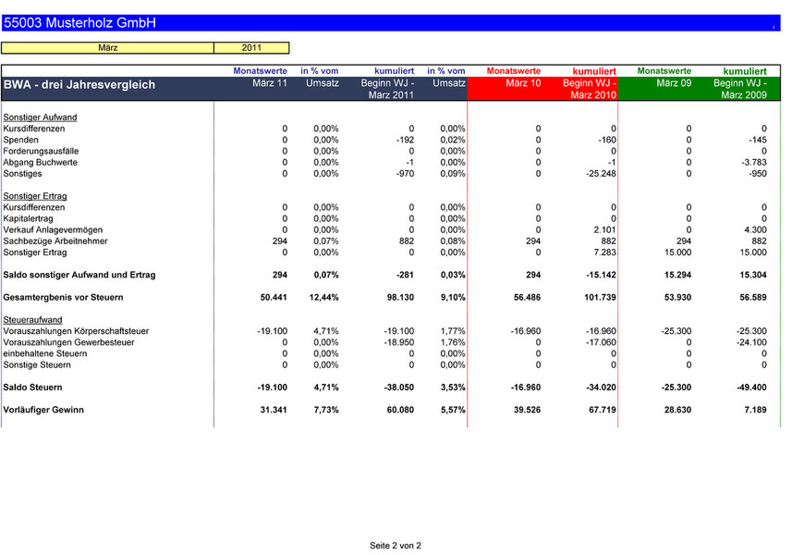Image resolution: width=792 pixels, height=555 pixels.
Task: Click the Gesamtergebnis value '56.589'
Action: 753,297
